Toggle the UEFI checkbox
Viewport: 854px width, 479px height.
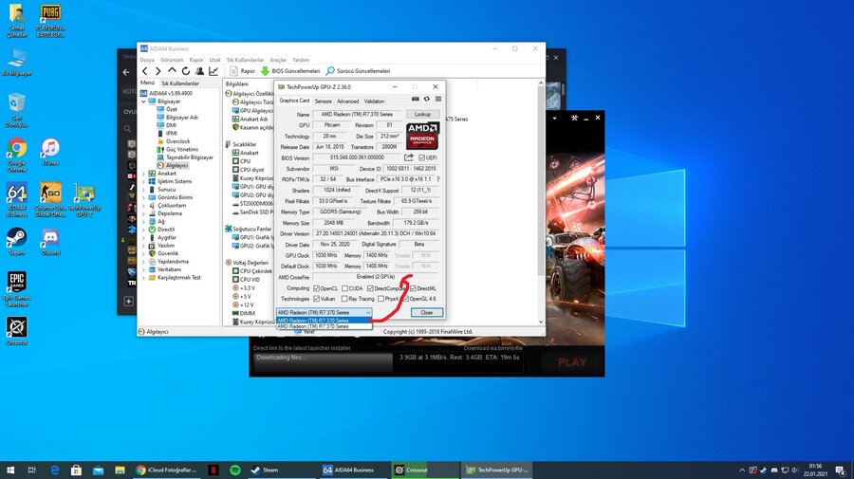421,157
